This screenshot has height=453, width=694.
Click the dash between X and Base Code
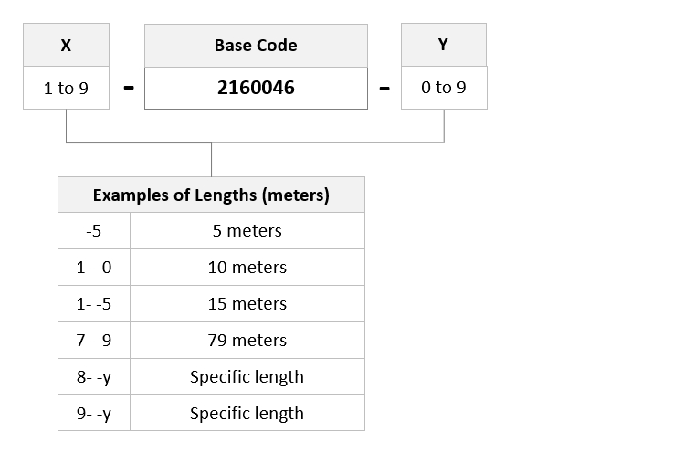click(x=129, y=88)
